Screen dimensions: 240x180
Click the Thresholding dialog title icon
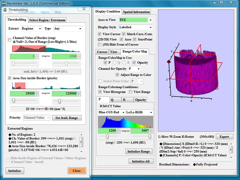pyautogui.click(x=5, y=10)
